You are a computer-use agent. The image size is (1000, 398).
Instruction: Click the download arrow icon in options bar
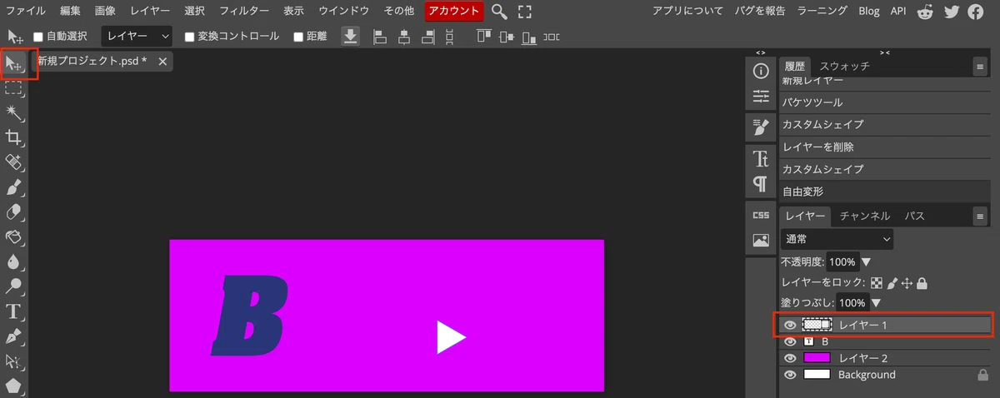coord(350,36)
